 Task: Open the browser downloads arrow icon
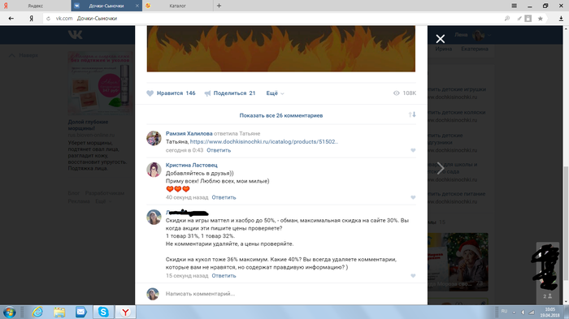point(561,19)
